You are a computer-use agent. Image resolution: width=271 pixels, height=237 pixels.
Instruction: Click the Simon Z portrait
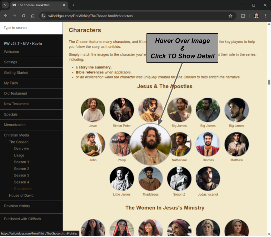(179, 179)
